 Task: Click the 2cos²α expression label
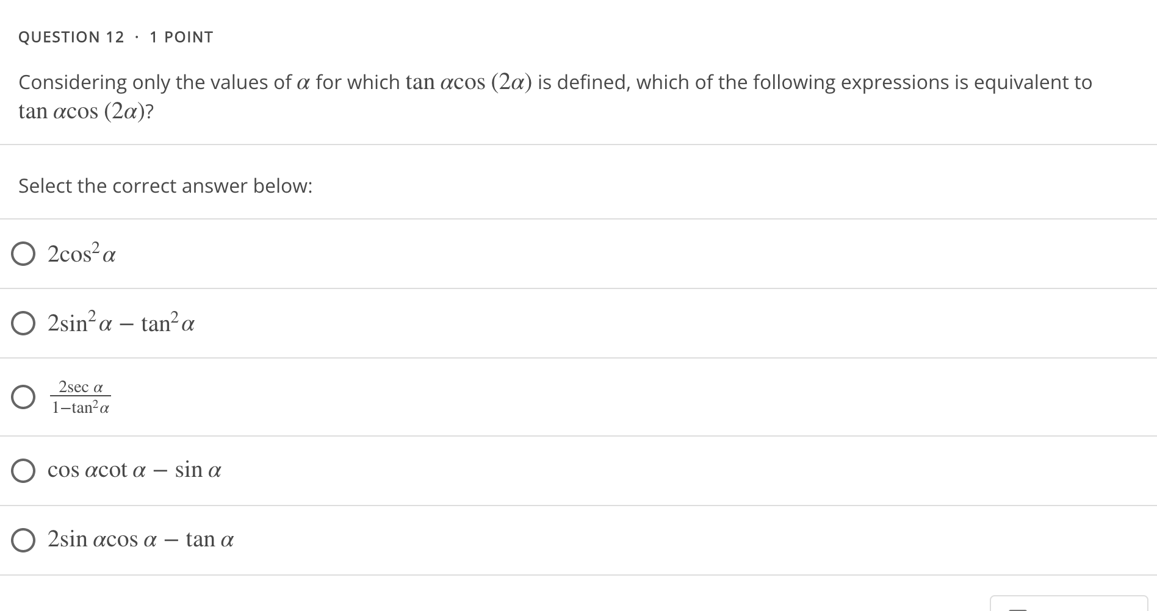[x=81, y=254]
